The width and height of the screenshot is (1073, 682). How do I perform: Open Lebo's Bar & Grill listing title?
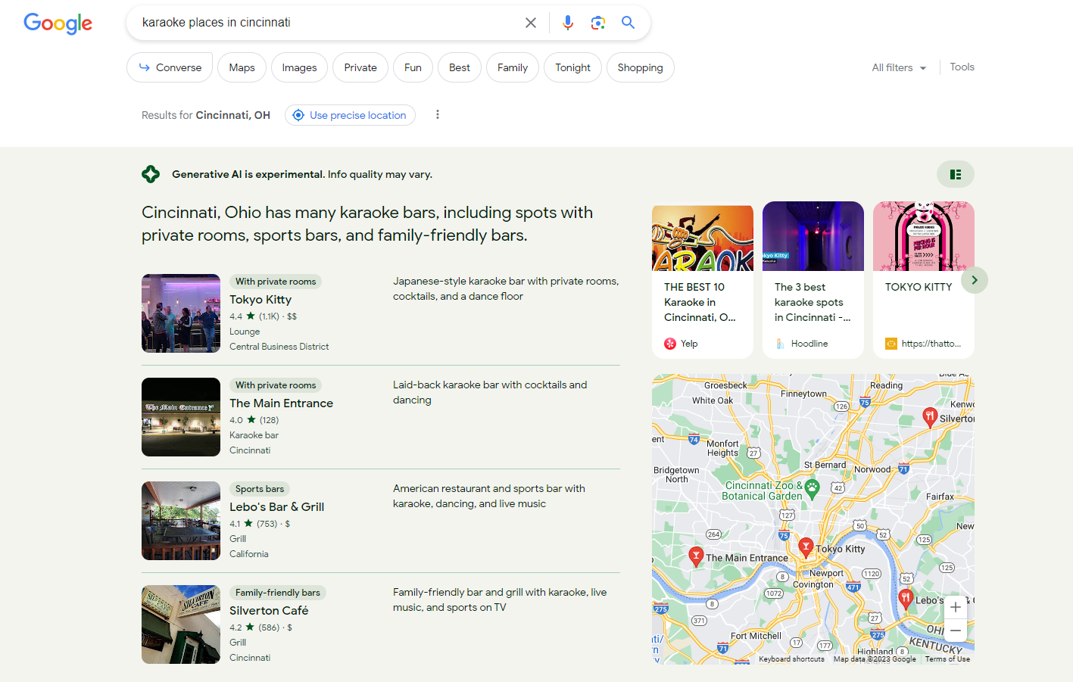tap(277, 507)
